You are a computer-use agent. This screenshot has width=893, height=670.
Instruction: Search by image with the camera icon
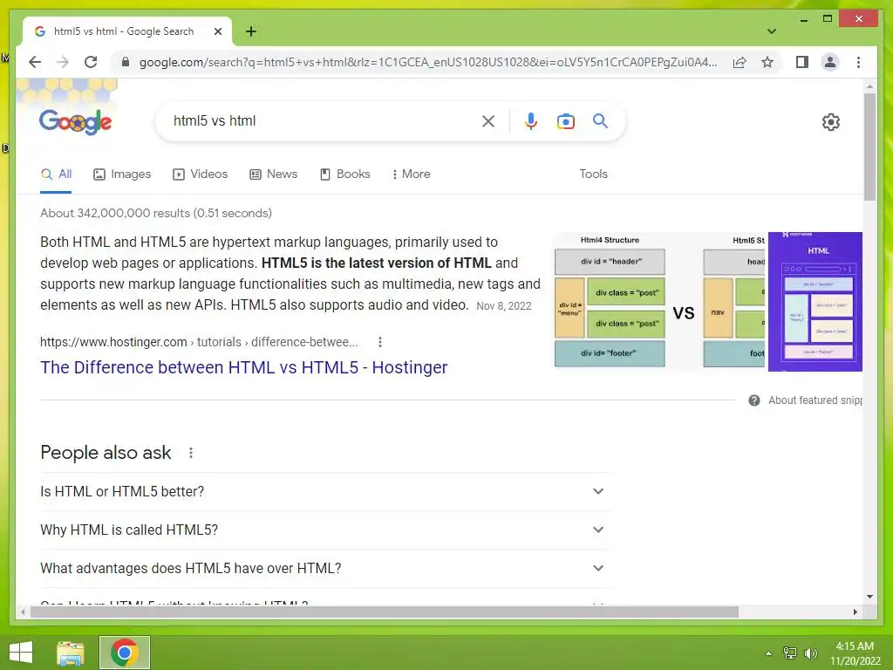[x=565, y=121]
